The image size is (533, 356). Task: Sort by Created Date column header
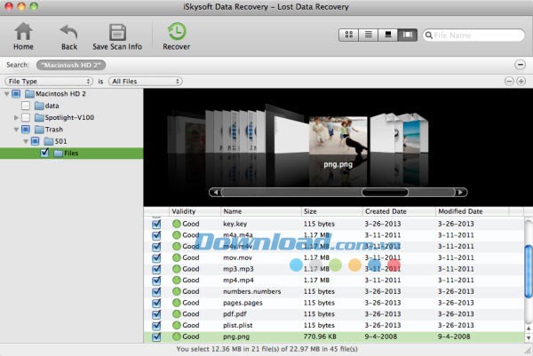click(x=399, y=211)
